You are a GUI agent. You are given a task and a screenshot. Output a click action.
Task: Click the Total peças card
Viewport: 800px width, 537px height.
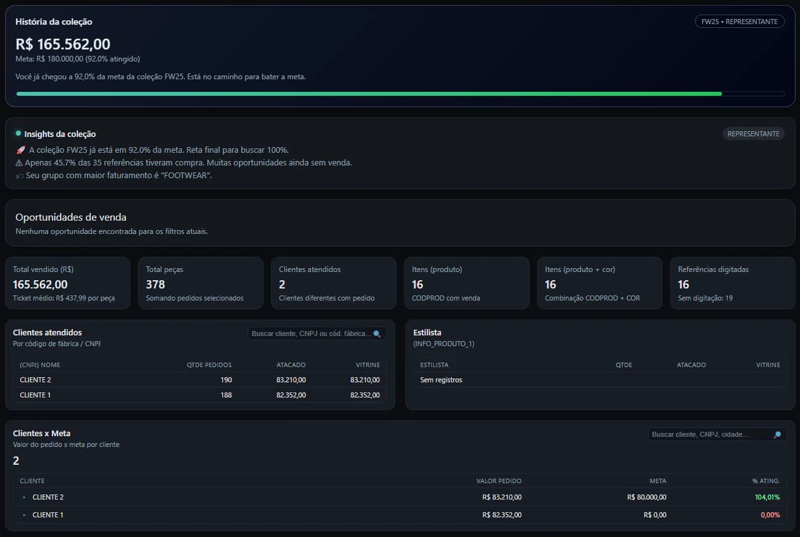pyautogui.click(x=201, y=283)
